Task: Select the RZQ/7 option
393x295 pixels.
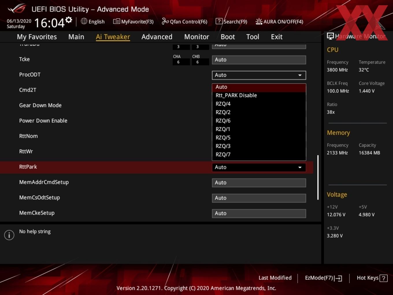Action: tap(259, 154)
